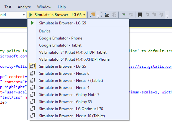Click the device icon beside Nexus 4

tap(32, 87)
